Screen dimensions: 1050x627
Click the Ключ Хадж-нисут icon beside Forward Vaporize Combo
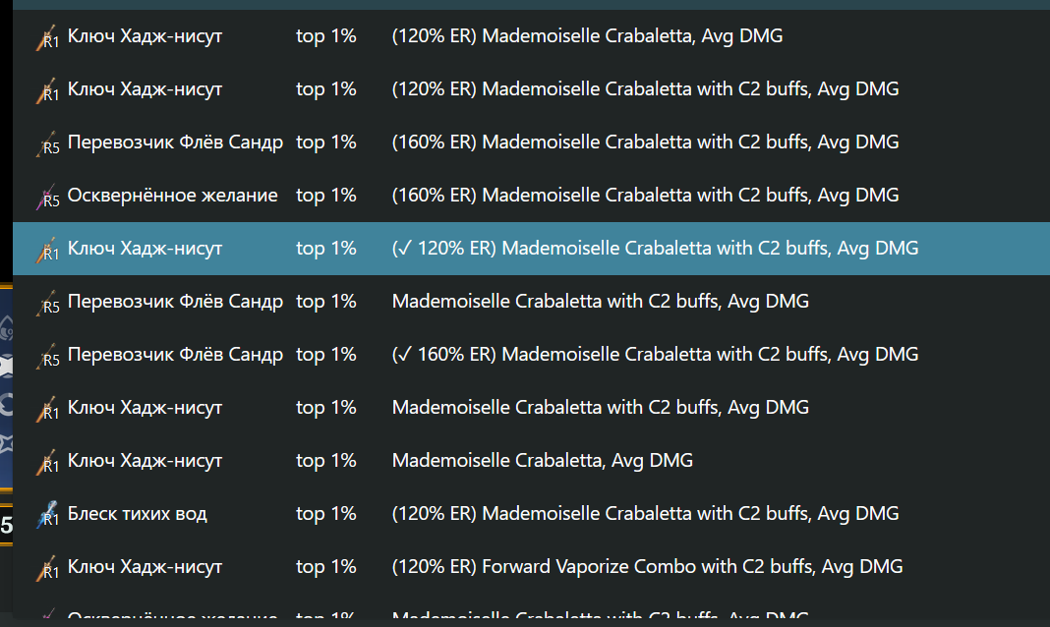click(x=47, y=567)
